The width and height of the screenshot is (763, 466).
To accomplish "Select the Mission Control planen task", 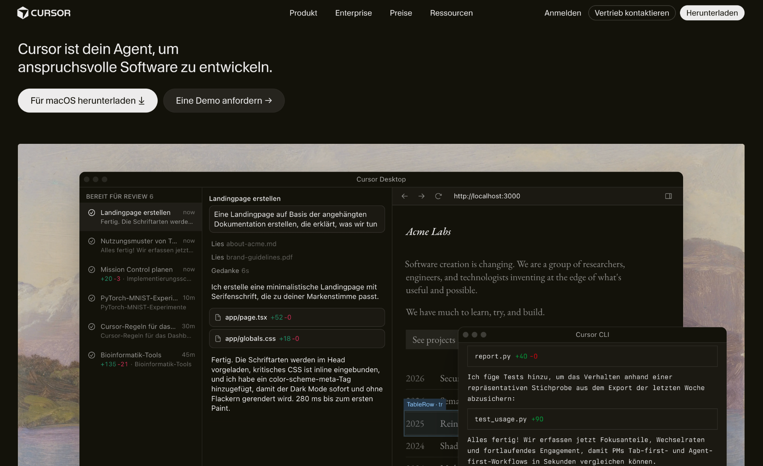I will [141, 274].
